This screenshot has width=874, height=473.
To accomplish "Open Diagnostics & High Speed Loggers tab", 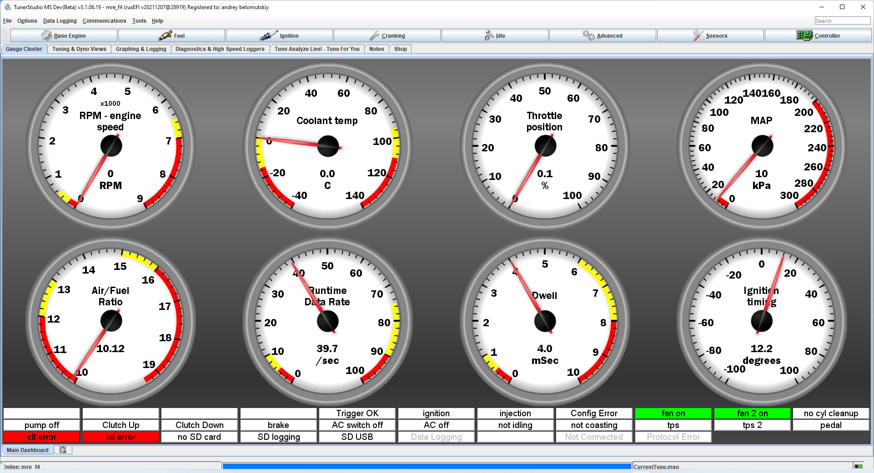I will tap(220, 49).
